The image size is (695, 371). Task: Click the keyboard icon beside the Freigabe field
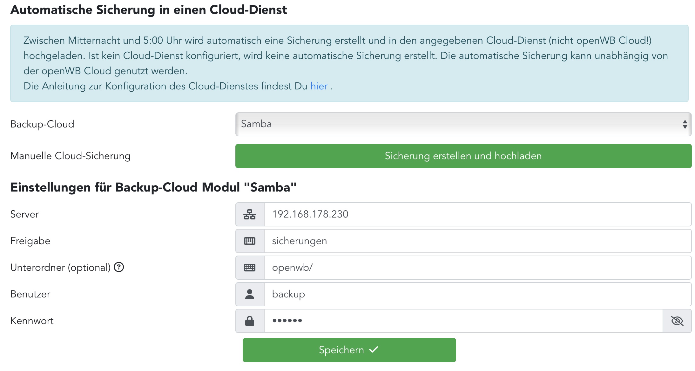tap(250, 241)
